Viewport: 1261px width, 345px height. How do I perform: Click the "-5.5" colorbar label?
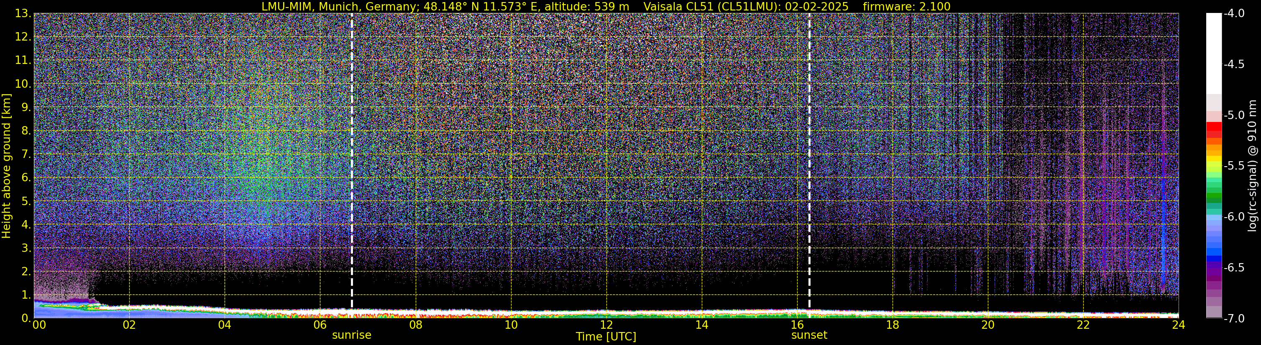point(1234,166)
